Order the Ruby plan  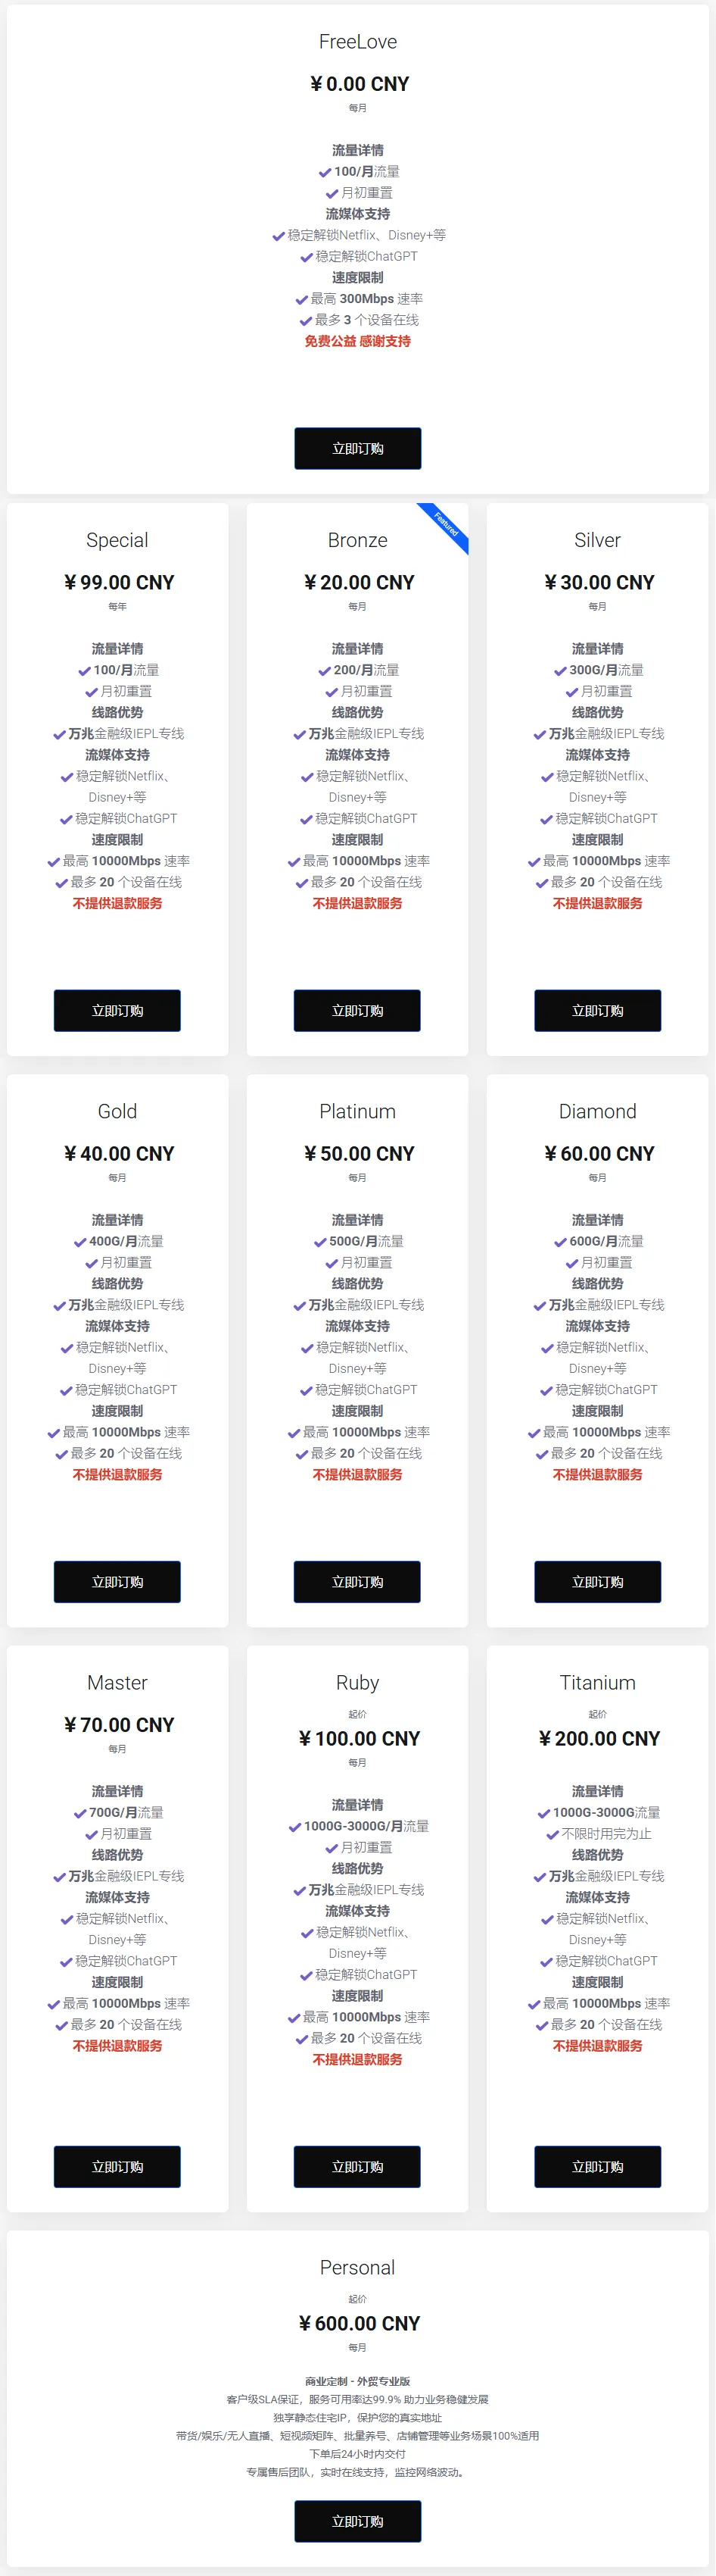357,2166
